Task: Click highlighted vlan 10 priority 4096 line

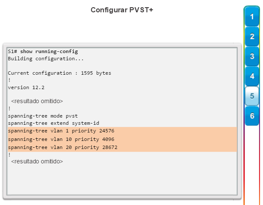Action: [x=122, y=139]
